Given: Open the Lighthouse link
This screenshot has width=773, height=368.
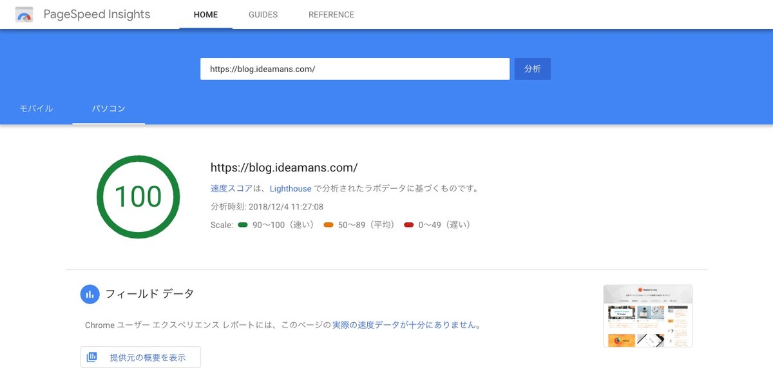Looking at the screenshot, I should pyautogui.click(x=291, y=189).
